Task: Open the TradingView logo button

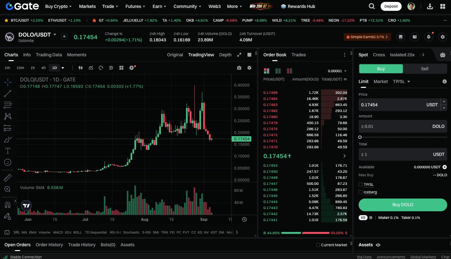Action: (x=26, y=206)
